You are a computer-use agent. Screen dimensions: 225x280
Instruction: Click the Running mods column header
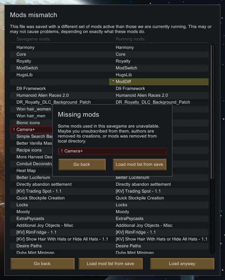click(x=131, y=39)
